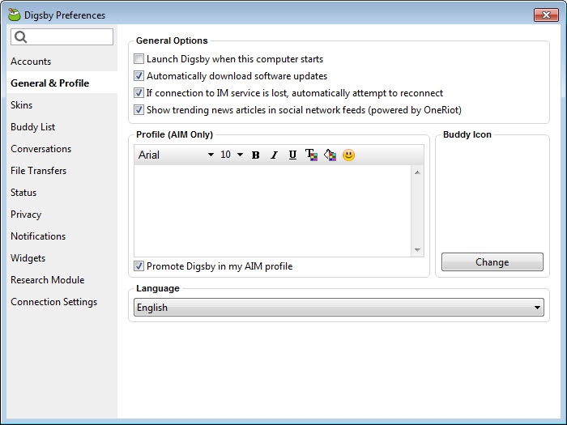Toggle bold formatting in profile editor
567x425 pixels.
[255, 155]
